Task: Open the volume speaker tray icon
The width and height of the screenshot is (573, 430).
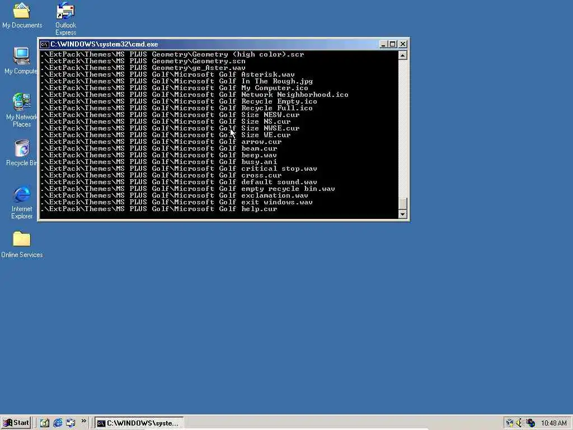Action: coord(519,423)
